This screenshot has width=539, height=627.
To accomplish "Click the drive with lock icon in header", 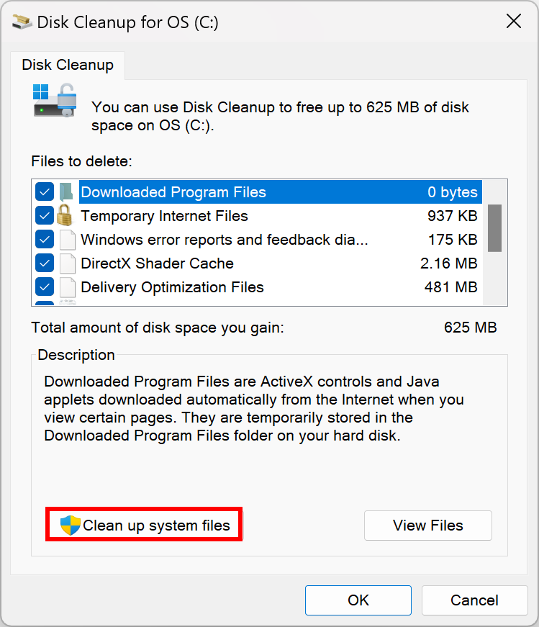I will [x=54, y=100].
